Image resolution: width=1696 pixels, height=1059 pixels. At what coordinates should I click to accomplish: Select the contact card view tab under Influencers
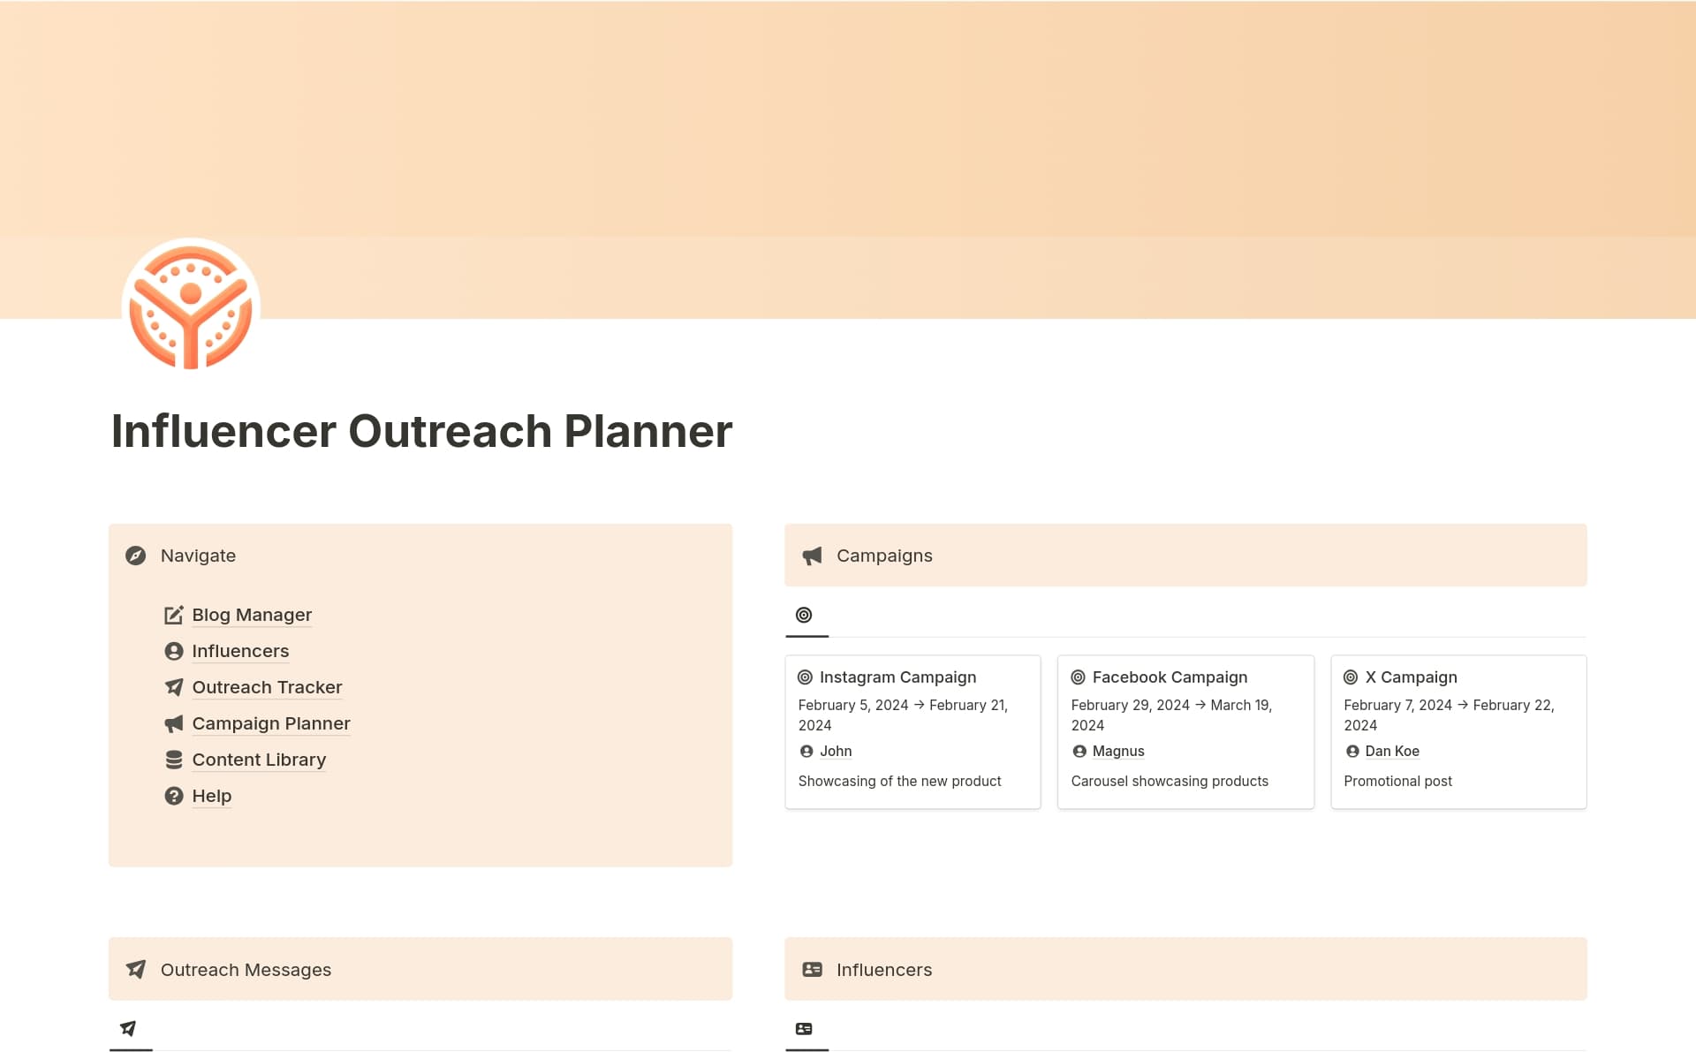coord(805,1027)
